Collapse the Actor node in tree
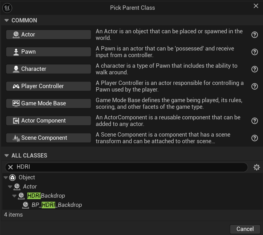263x235 pixels. [10, 187]
